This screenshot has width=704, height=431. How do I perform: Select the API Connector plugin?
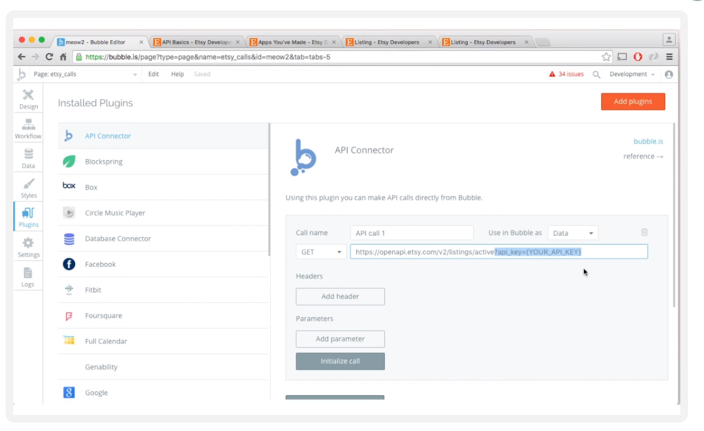pyautogui.click(x=163, y=136)
